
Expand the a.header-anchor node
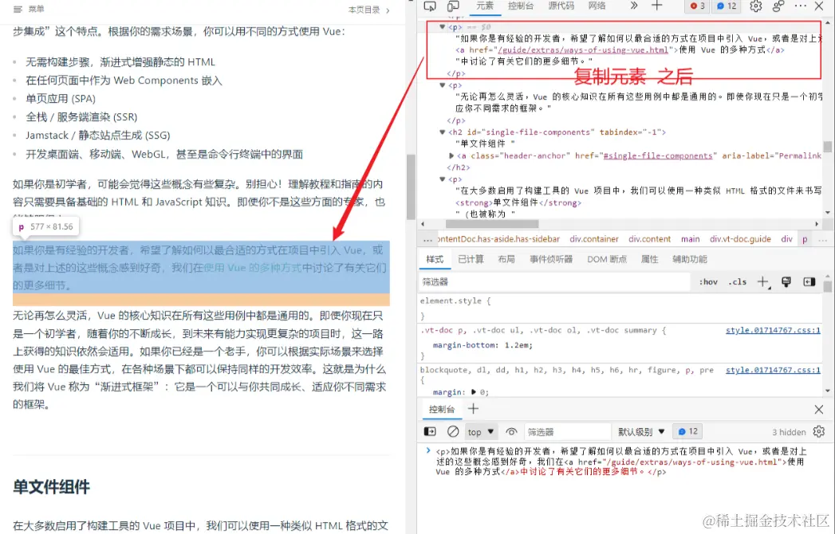click(451, 155)
